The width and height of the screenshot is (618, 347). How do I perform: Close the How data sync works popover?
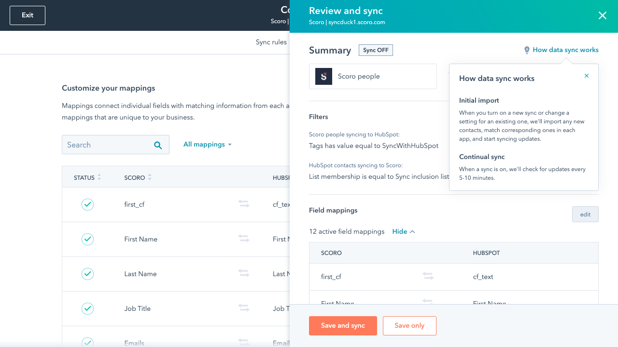click(587, 76)
